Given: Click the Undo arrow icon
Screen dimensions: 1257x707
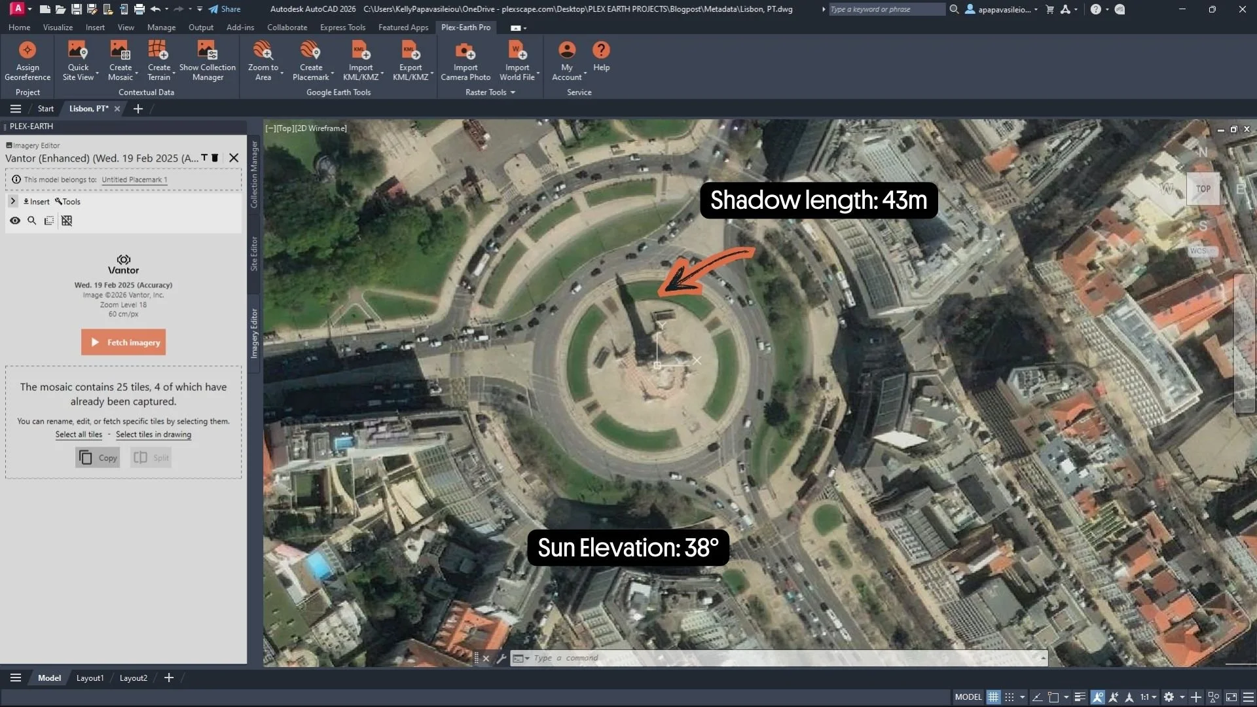Looking at the screenshot, I should click(x=155, y=9).
